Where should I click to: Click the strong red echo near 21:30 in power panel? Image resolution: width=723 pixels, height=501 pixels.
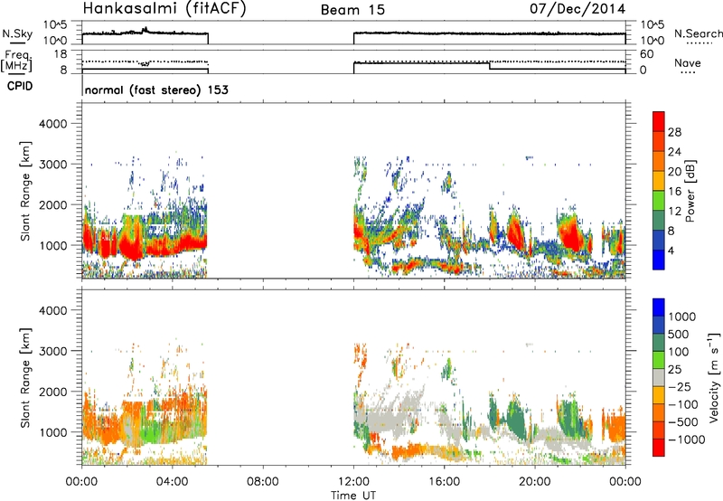tap(570, 235)
